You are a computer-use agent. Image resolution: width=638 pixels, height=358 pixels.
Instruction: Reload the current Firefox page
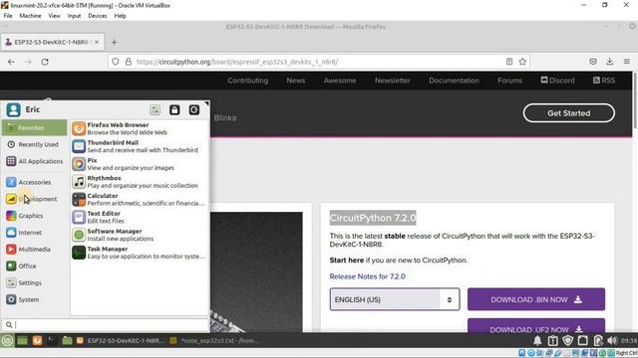click(x=45, y=62)
